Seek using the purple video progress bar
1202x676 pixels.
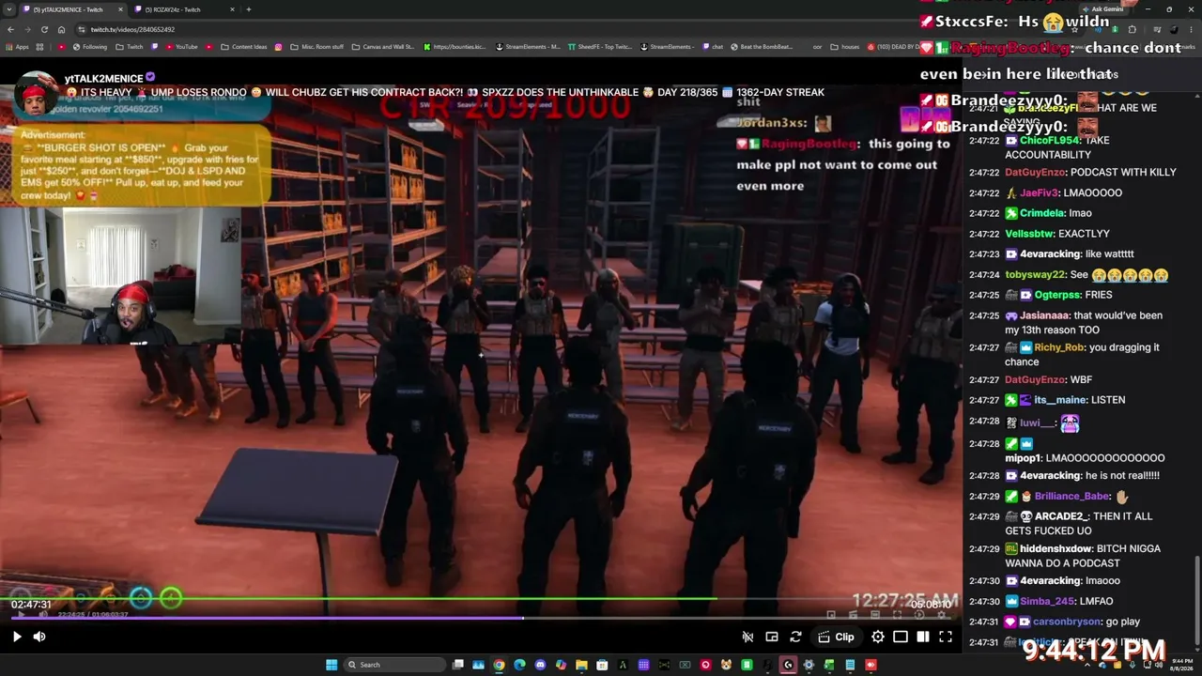[481, 618]
